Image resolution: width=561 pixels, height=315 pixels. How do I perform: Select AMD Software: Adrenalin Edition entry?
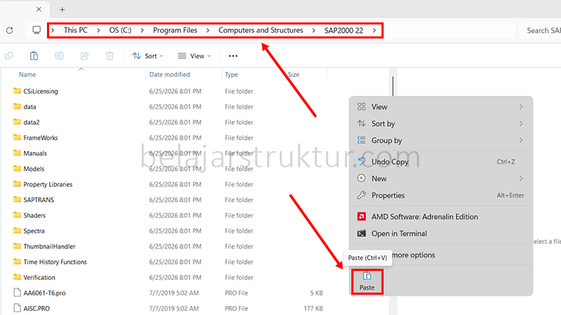coord(441,216)
